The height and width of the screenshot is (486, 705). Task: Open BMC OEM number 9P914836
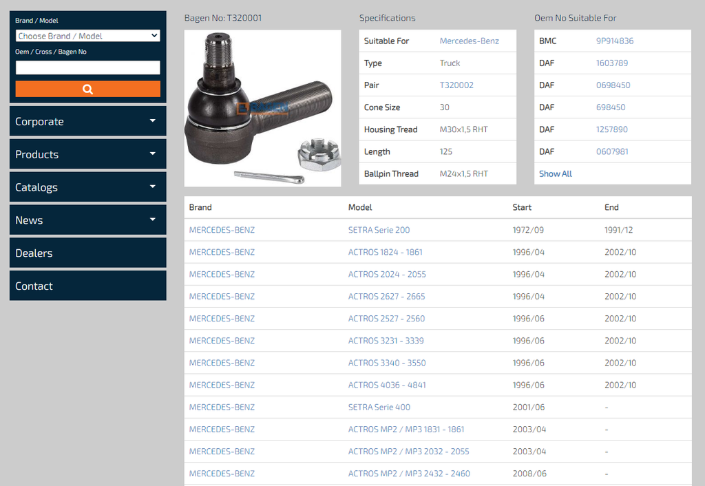click(x=615, y=41)
